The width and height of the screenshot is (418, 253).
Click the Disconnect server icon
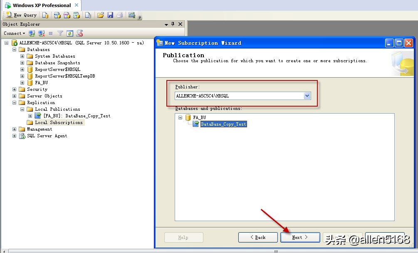pos(41,34)
